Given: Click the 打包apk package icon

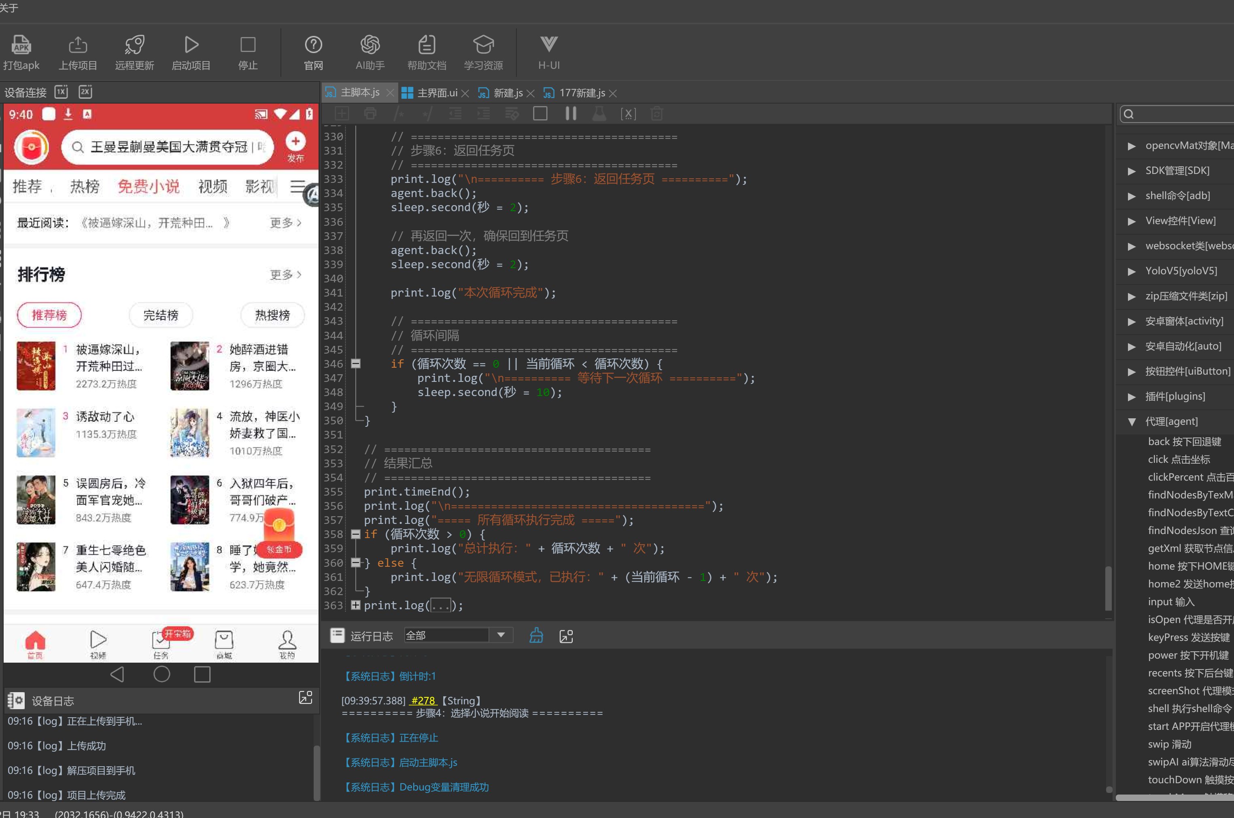Looking at the screenshot, I should (21, 45).
